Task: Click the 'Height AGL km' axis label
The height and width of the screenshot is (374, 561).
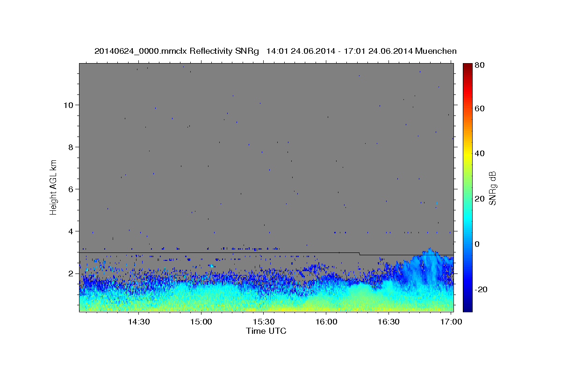Action: pyautogui.click(x=54, y=187)
